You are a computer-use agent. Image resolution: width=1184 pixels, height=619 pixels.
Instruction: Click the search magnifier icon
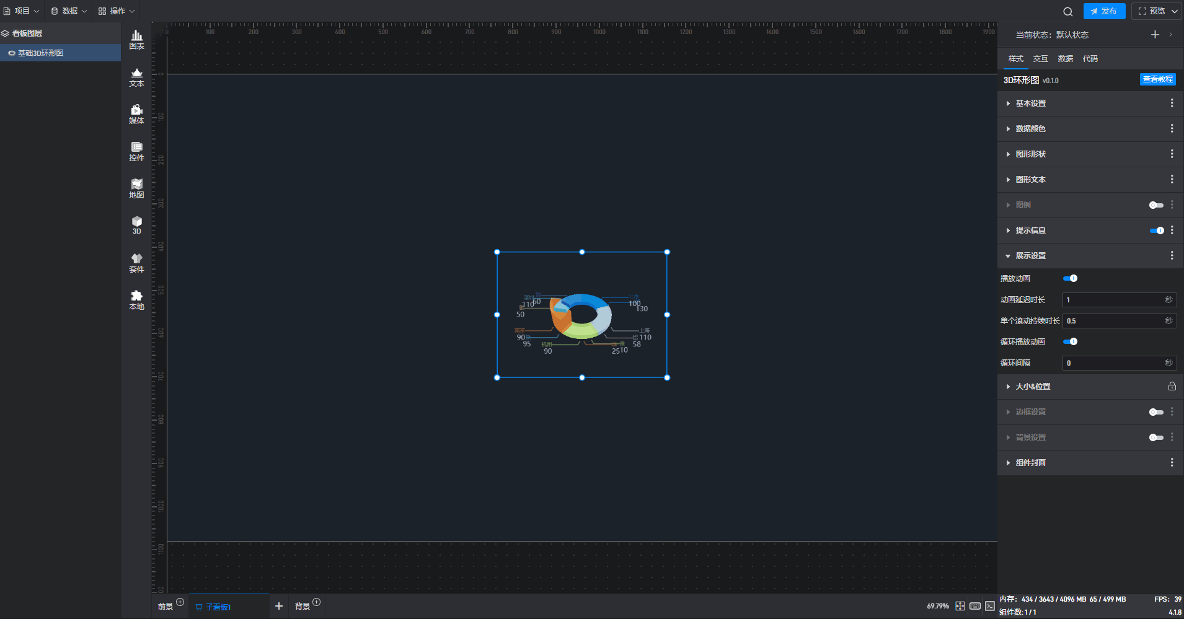tap(1067, 11)
